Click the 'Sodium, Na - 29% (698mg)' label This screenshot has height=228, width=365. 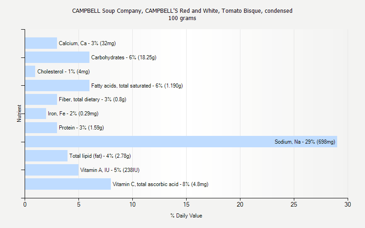(305, 142)
